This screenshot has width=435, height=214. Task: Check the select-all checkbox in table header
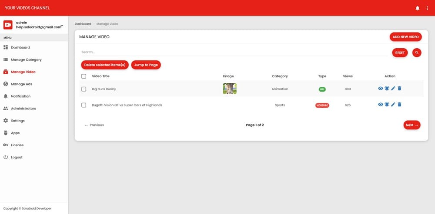click(x=84, y=76)
